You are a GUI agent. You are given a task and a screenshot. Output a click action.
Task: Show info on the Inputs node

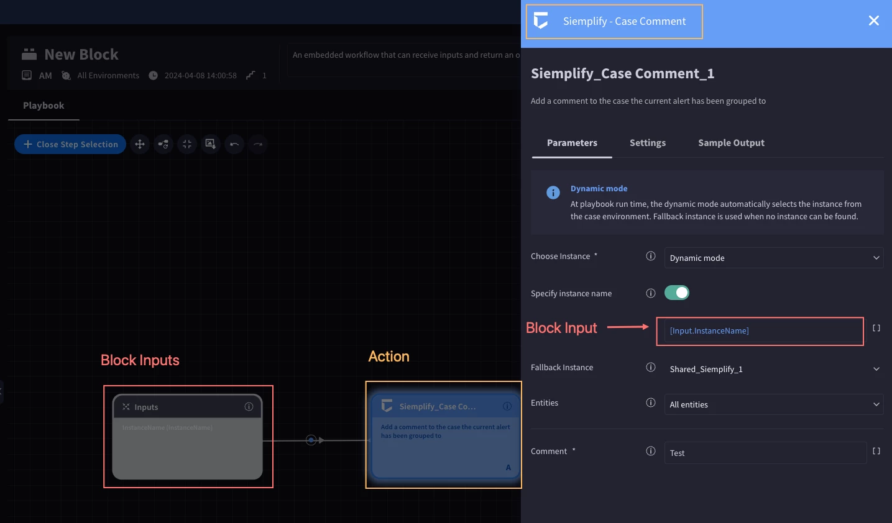coord(249,407)
